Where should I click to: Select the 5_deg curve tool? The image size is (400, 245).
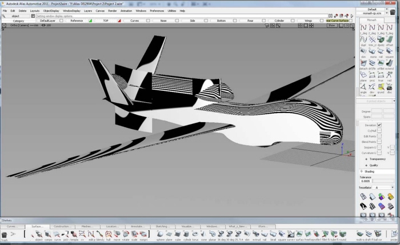coord(389,28)
